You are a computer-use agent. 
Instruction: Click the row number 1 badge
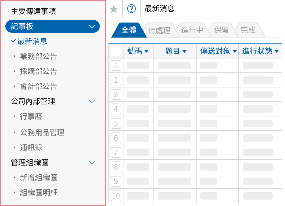pyautogui.click(x=116, y=65)
